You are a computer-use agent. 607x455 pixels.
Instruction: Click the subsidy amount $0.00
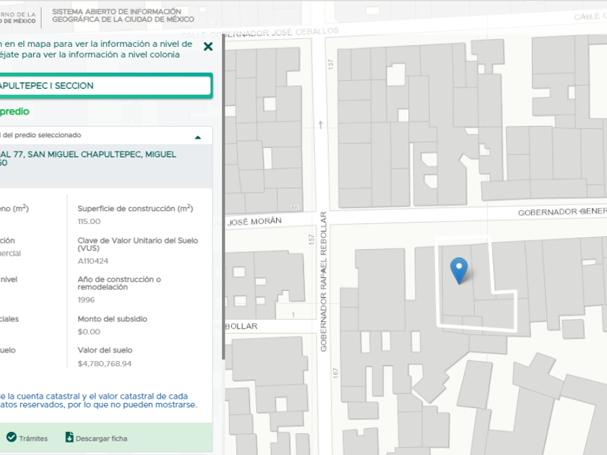(x=89, y=331)
